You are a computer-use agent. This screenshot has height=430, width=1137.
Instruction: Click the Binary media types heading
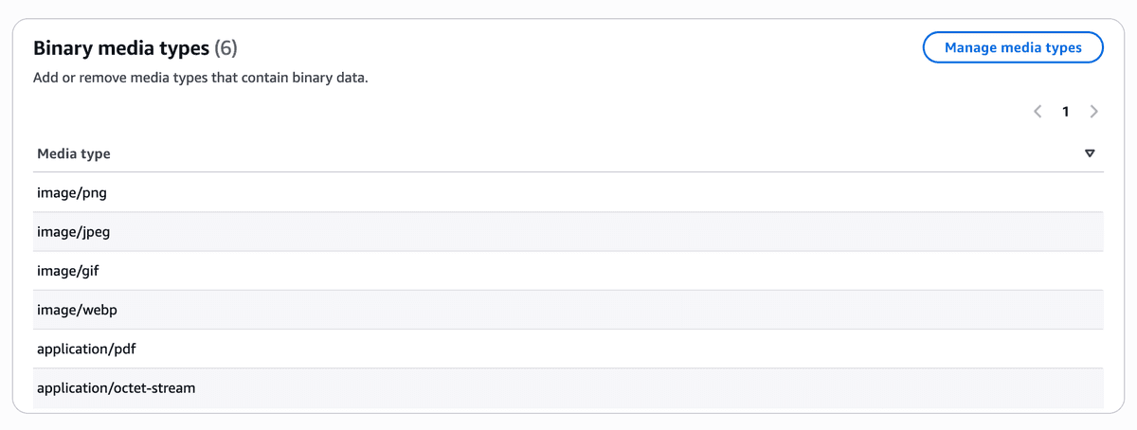point(121,47)
